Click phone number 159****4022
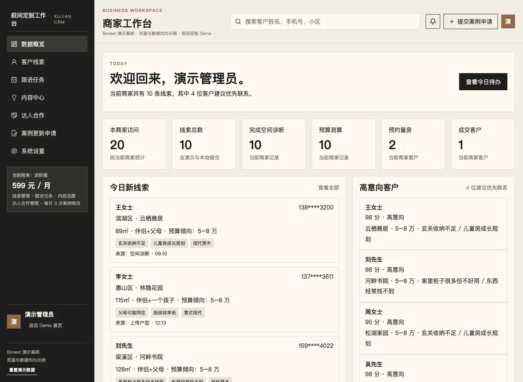Image resolution: width=523 pixels, height=382 pixels. (x=316, y=346)
